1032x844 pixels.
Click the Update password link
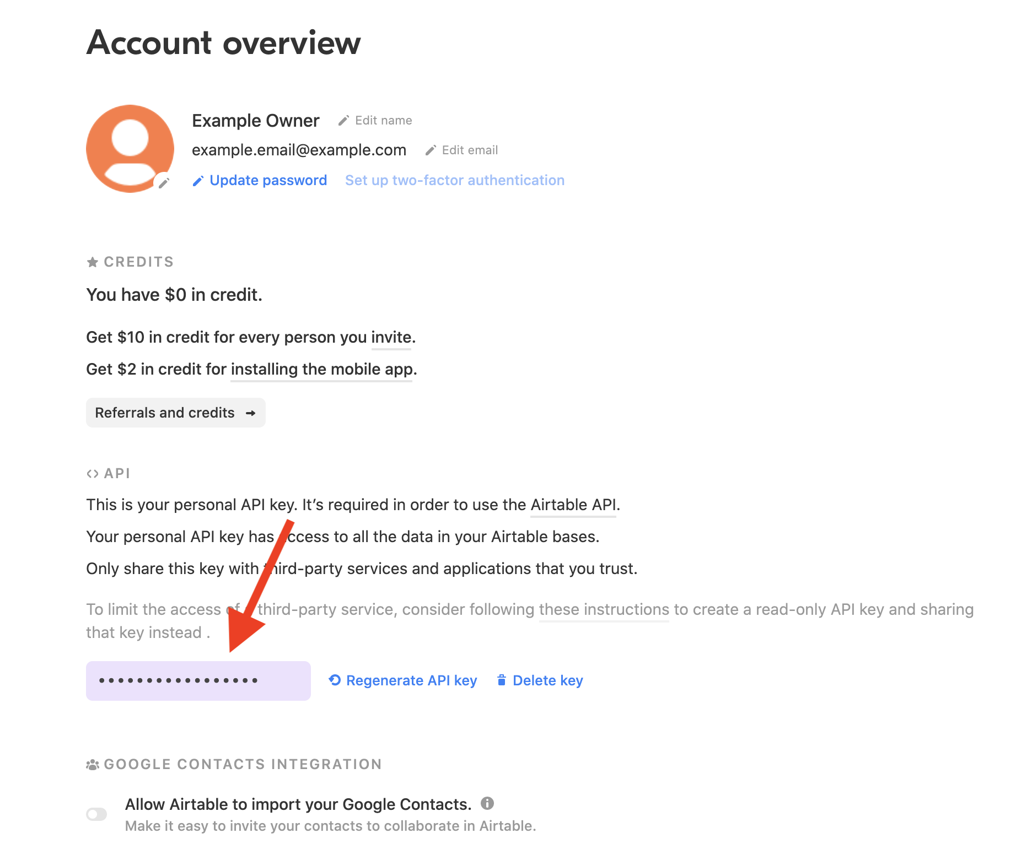point(268,181)
